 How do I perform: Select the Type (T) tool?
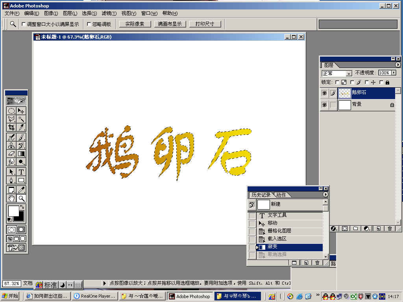(x=21, y=172)
